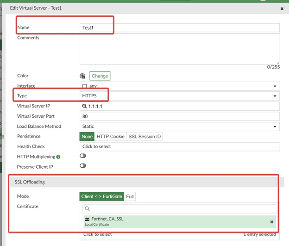289x246 pixels.
Task: Click the interface icon beside any
Action: point(84,86)
